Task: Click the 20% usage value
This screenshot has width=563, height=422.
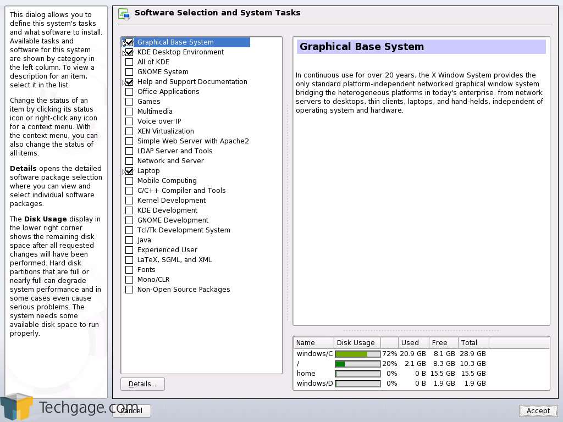Action: (390, 364)
